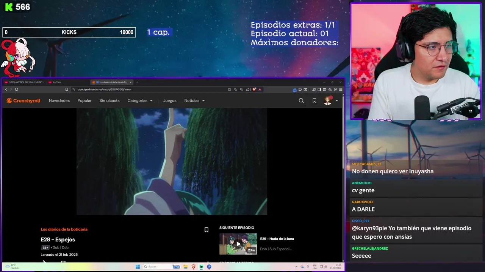Switch to AMERICA F#K YEAH MUSIC tab
Image resolution: width=485 pixels, height=272 pixels.
pyautogui.click(x=24, y=82)
